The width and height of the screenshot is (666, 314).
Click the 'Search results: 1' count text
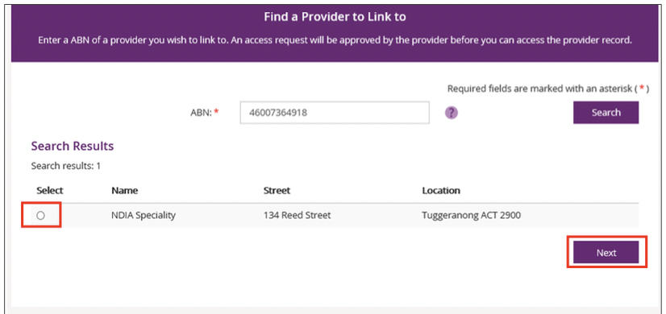pos(66,166)
